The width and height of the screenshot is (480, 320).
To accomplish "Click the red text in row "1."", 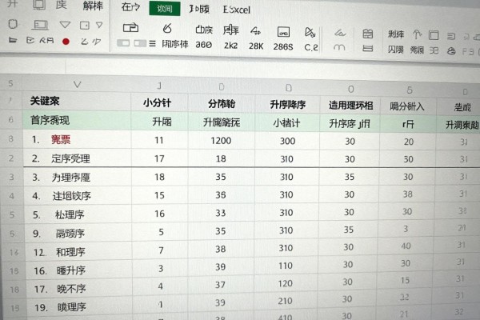I will pyautogui.click(x=61, y=140).
